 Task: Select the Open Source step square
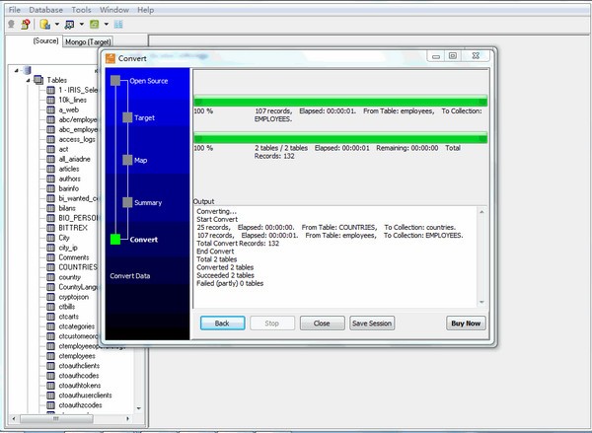click(116, 80)
